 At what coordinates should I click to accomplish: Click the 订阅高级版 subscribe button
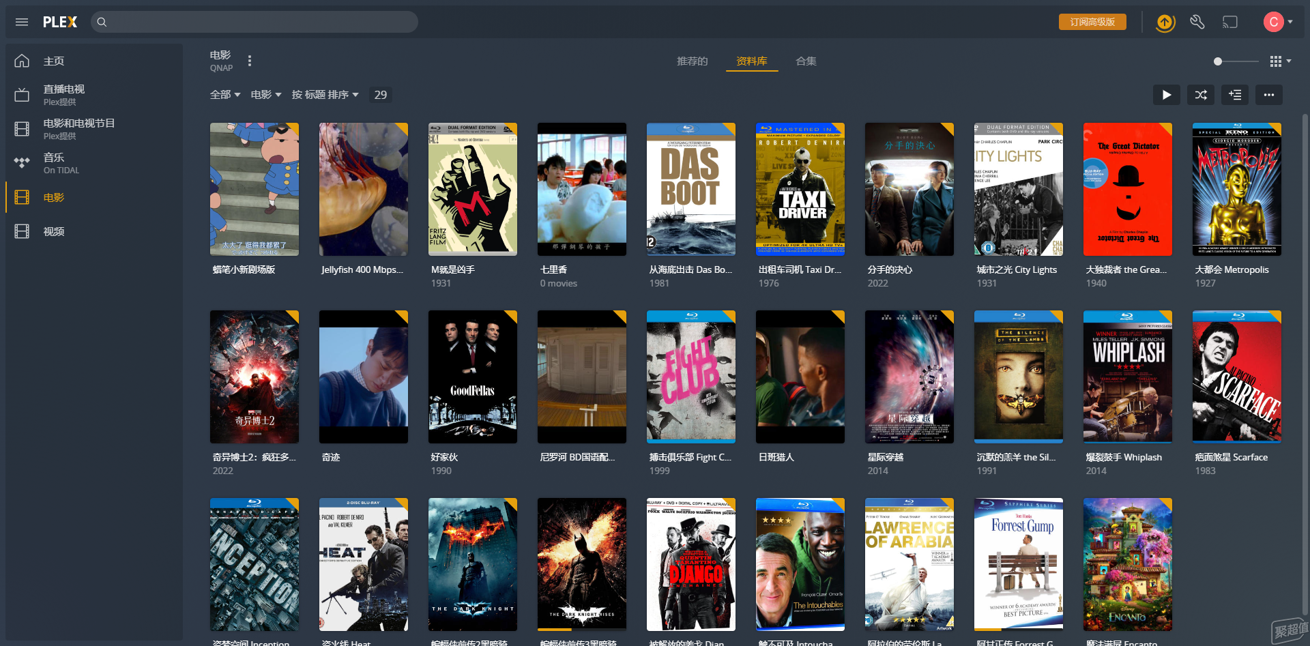point(1092,22)
